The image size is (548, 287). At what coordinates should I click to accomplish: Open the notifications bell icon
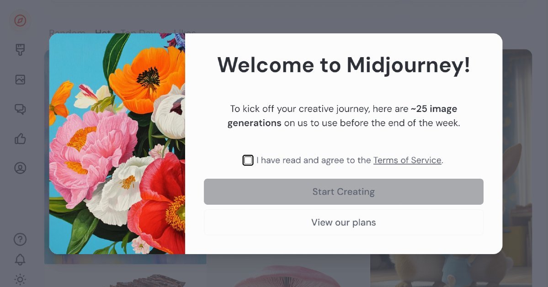20,260
